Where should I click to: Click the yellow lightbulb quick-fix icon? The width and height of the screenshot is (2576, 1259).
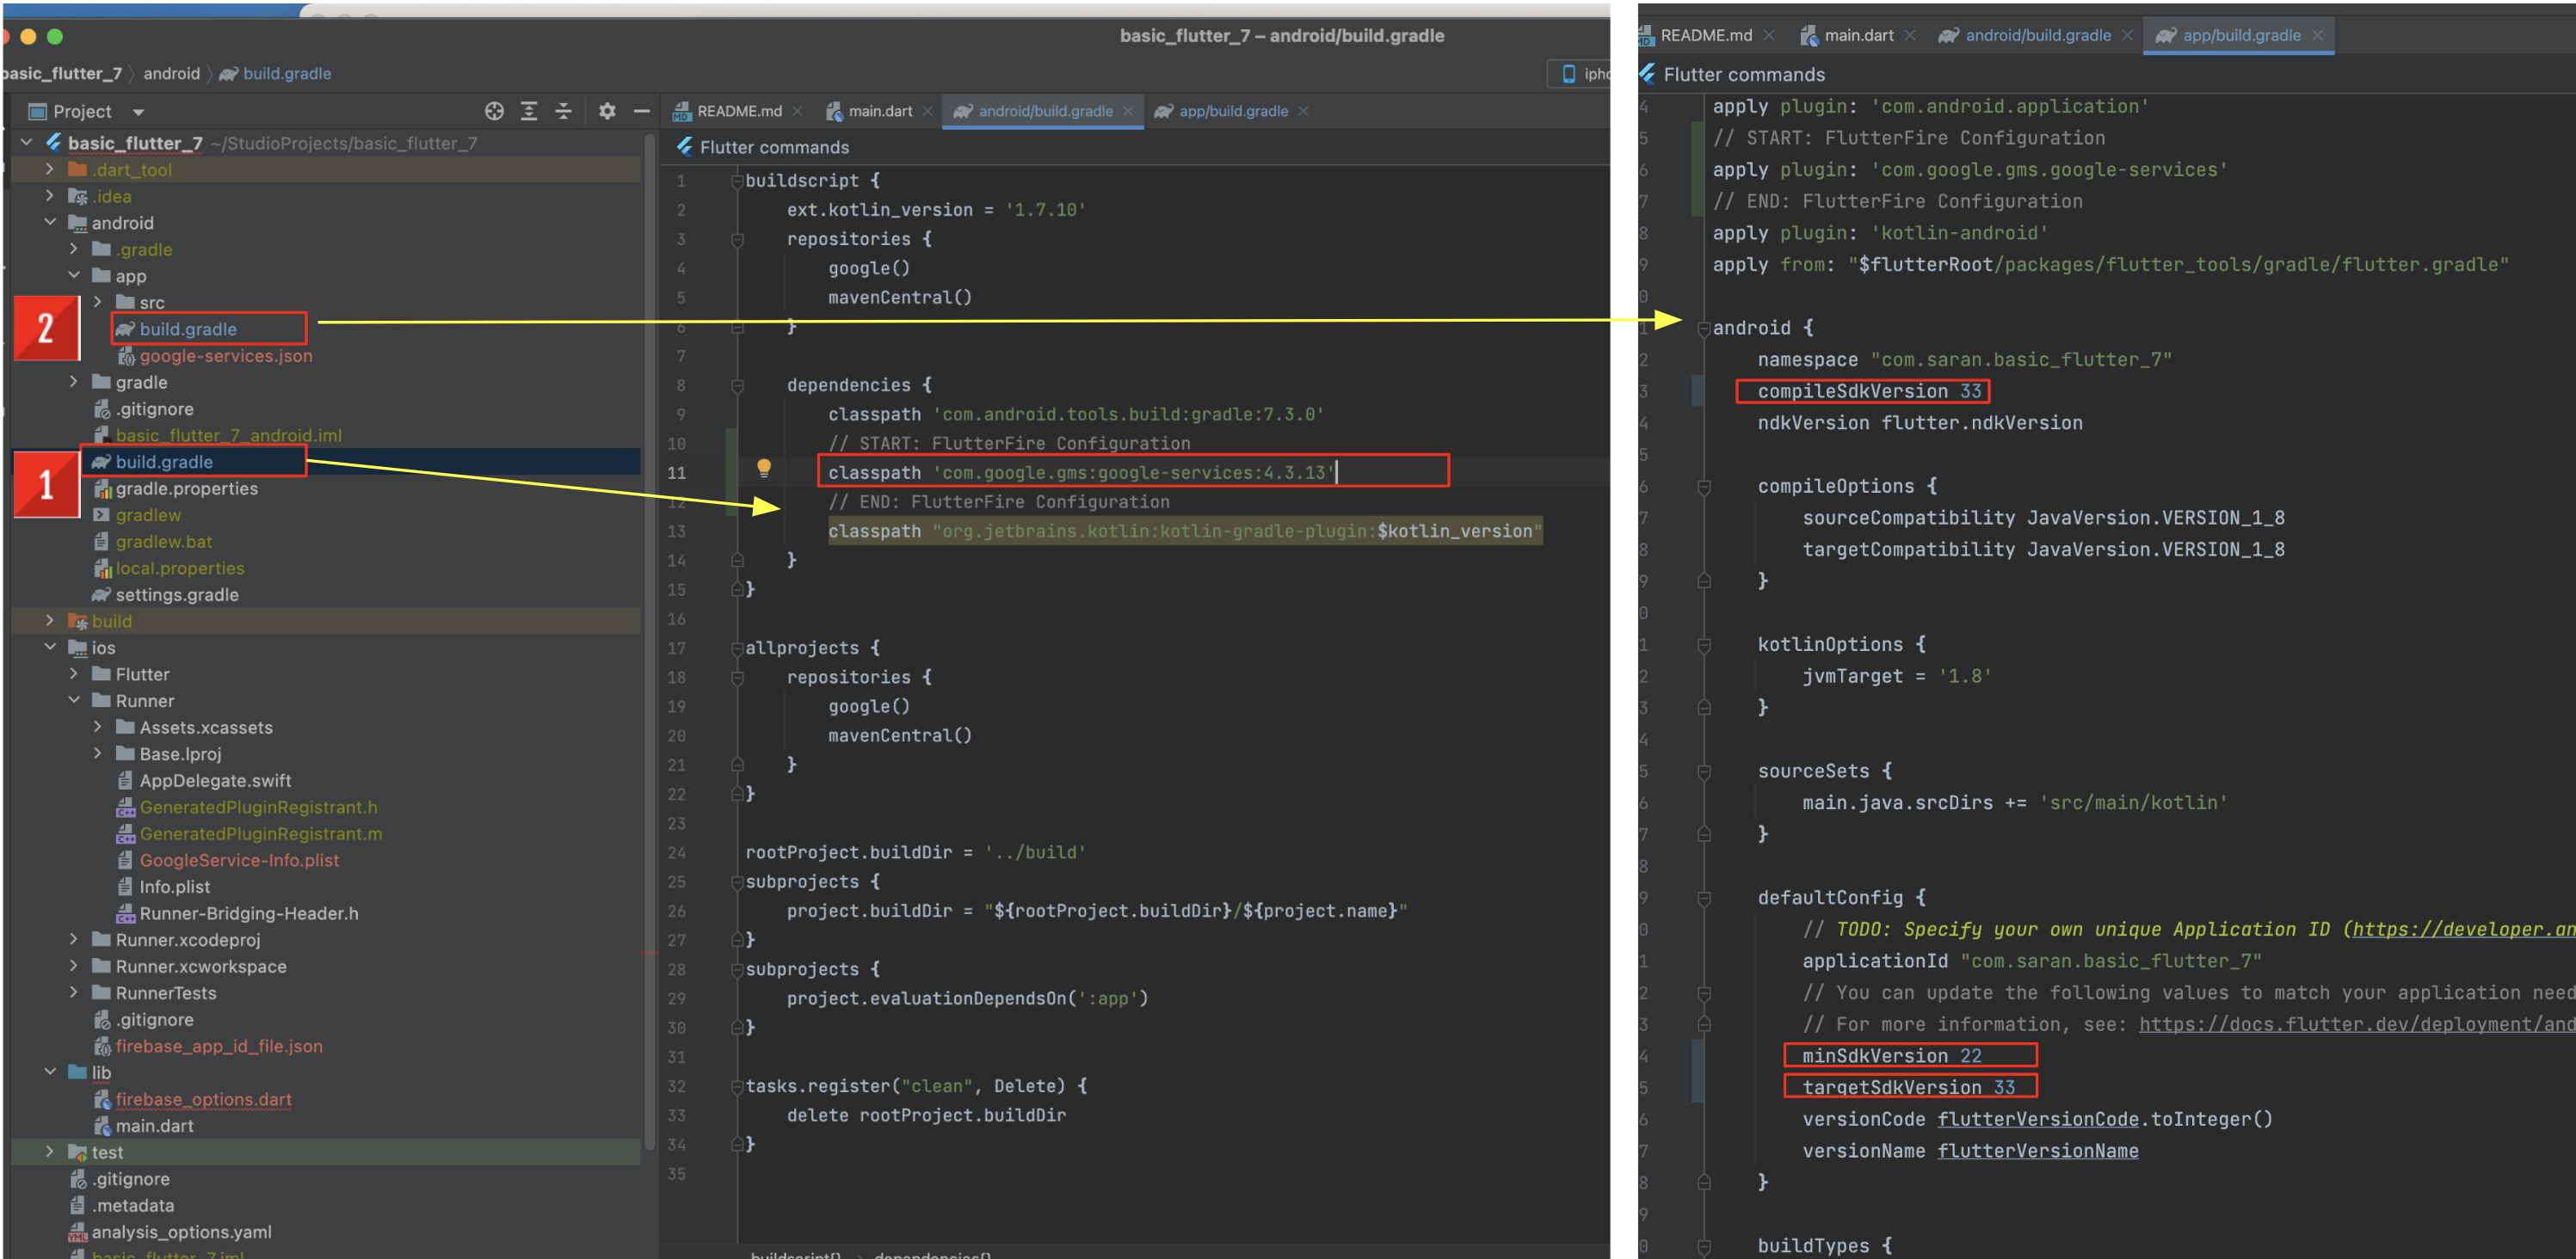click(764, 468)
